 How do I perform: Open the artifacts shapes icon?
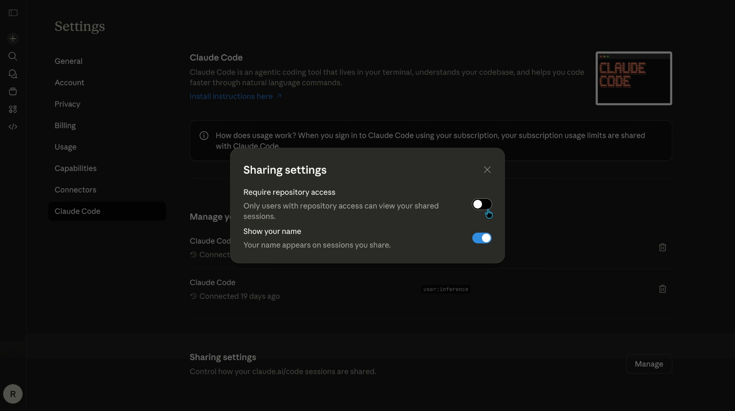(13, 109)
